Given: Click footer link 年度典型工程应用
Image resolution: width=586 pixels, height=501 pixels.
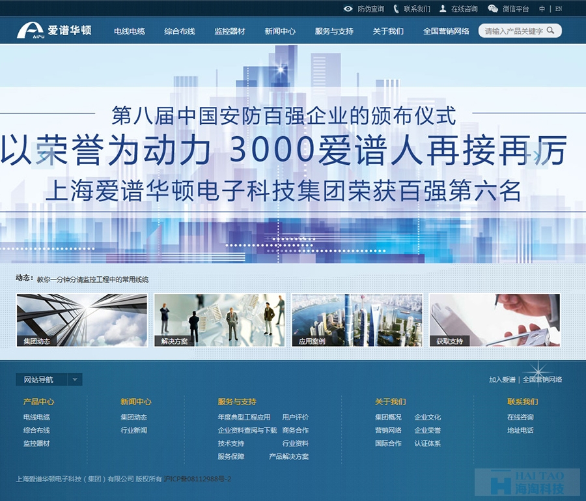Looking at the screenshot, I should click(x=244, y=417).
